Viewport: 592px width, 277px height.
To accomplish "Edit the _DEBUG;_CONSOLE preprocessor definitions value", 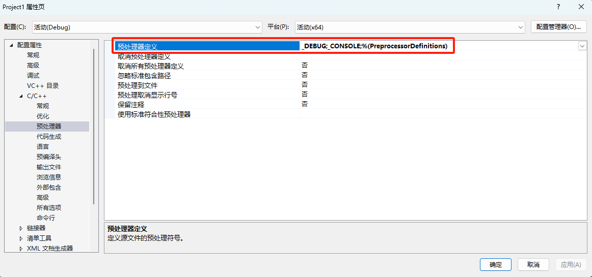I will tap(374, 46).
